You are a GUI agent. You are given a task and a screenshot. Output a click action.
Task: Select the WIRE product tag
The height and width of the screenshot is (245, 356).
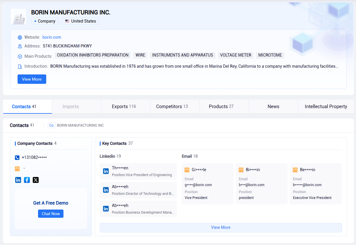(140, 55)
